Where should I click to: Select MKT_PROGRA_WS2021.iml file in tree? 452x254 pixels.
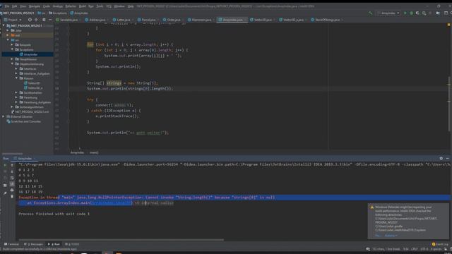(30, 111)
